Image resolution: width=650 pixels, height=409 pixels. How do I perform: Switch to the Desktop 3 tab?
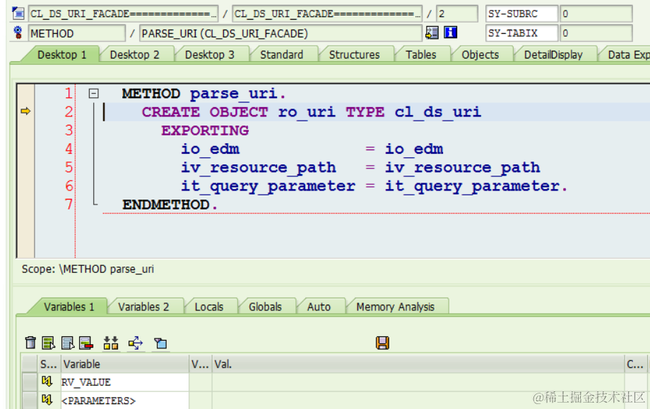pyautogui.click(x=210, y=54)
